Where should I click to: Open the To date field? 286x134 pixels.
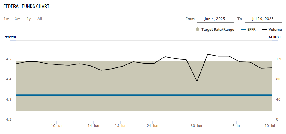pyautogui.click(x=263, y=19)
